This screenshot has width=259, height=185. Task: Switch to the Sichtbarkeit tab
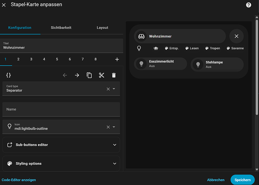pos(61,27)
